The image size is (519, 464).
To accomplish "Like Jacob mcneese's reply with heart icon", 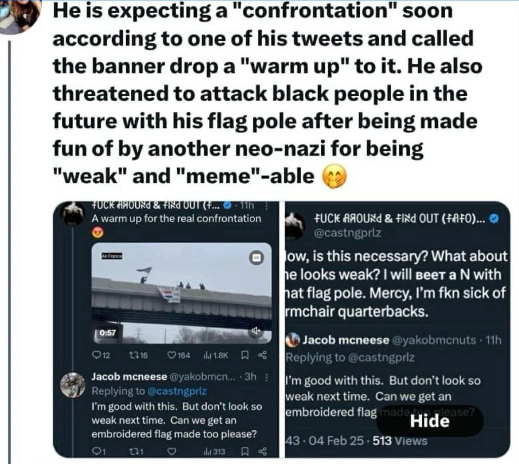I will [x=171, y=452].
